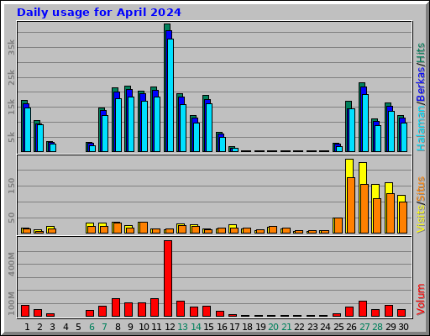Click the tallest red Volum bar for day 12
The image size is (430, 336).
[168, 278]
